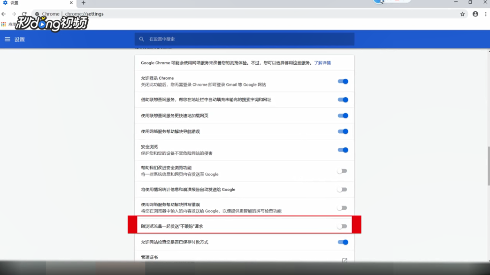
Task: Open the profile avatar icon
Action: (x=474, y=14)
